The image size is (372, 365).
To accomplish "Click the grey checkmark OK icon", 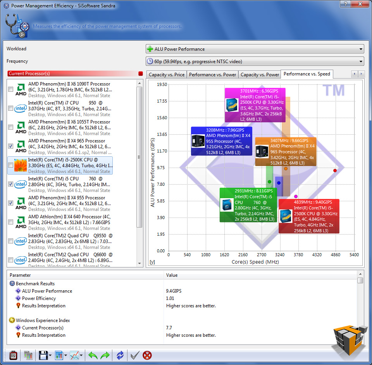I will coord(135,355).
